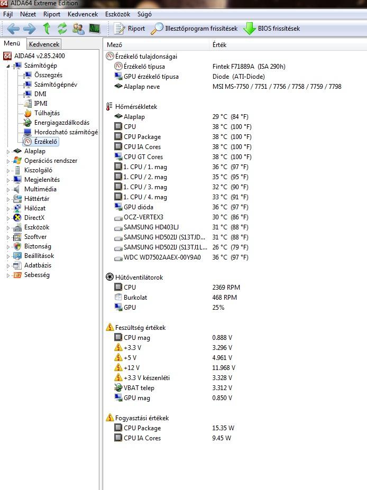The height and width of the screenshot is (490, 367).
Task: Click the VBAT telep battery icon
Action: (x=118, y=388)
